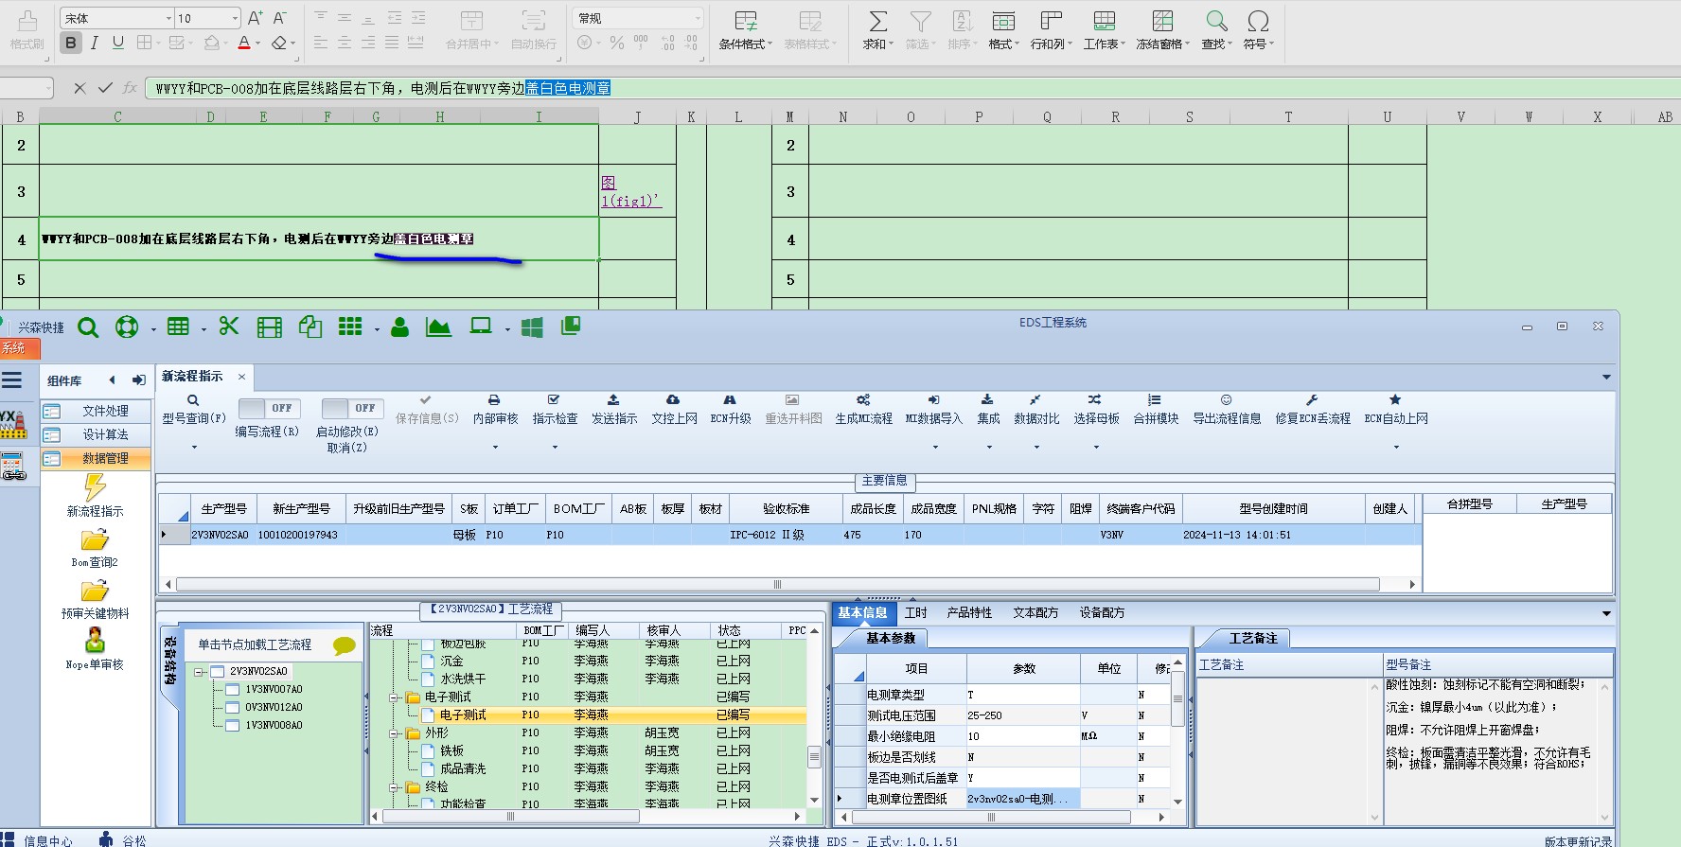Screen dimensions: 1681x847
Task: Click MI数据导入 toolbar button
Action: coord(933,410)
